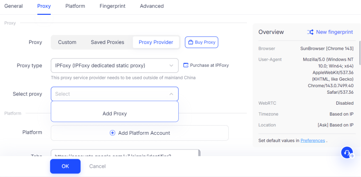Click the shuffle icon beside New fingerprint
The width and height of the screenshot is (361, 177).
point(310,32)
